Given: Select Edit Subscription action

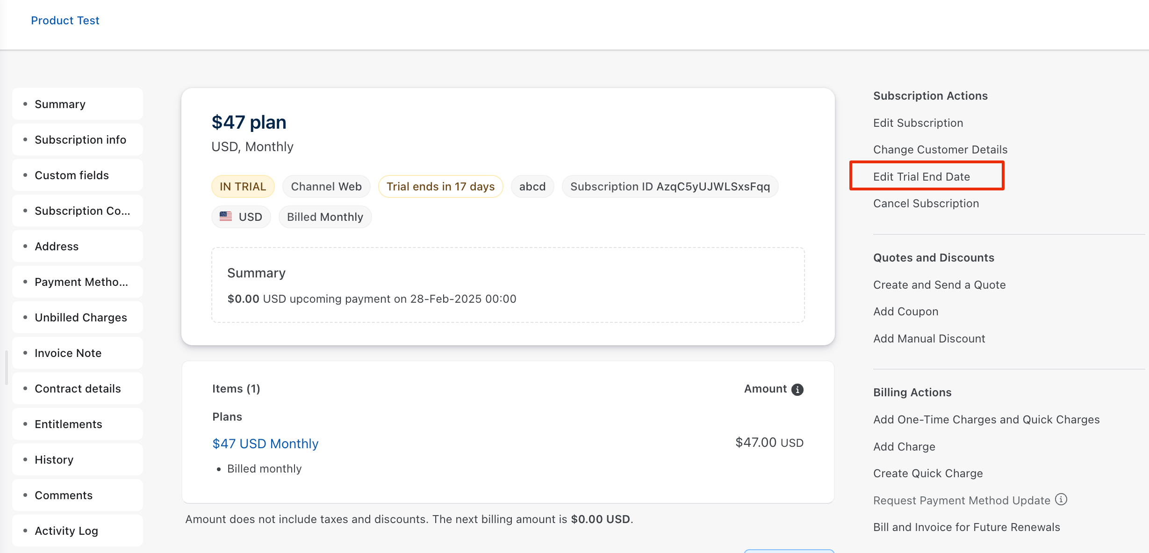Looking at the screenshot, I should click(918, 123).
